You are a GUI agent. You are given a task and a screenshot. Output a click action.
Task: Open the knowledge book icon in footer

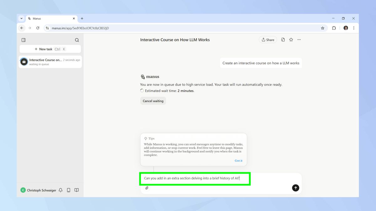pos(76,190)
